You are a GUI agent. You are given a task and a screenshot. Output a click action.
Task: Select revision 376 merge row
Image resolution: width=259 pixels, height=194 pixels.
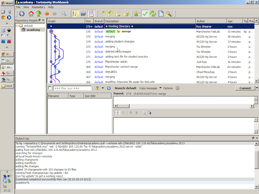tap(151, 32)
